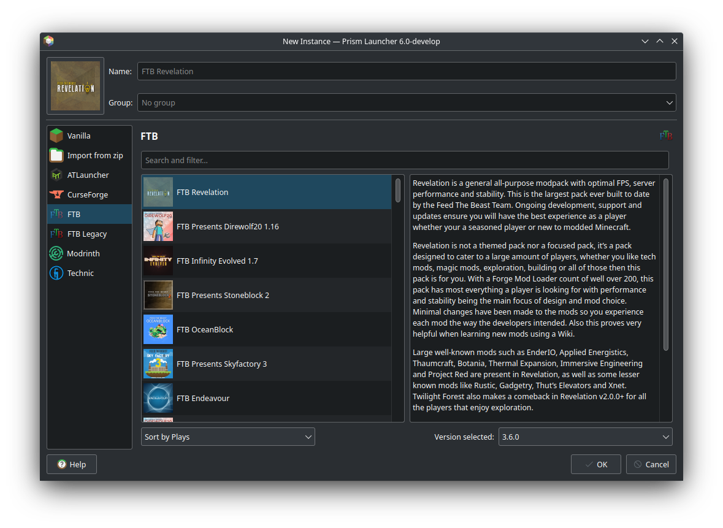
Task: Click the FTB sidebar icon
Action: [56, 214]
